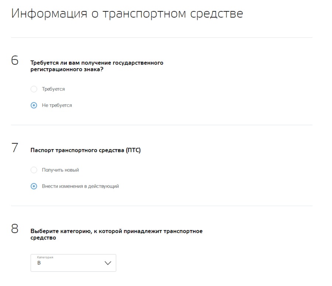The image size is (332, 286).
Task: Click the step number 6
Action: (15, 61)
